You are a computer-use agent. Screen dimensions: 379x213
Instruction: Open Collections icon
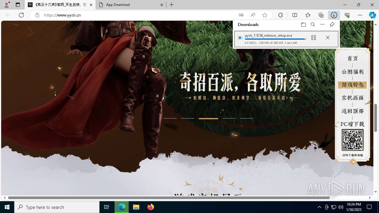coord(321,15)
